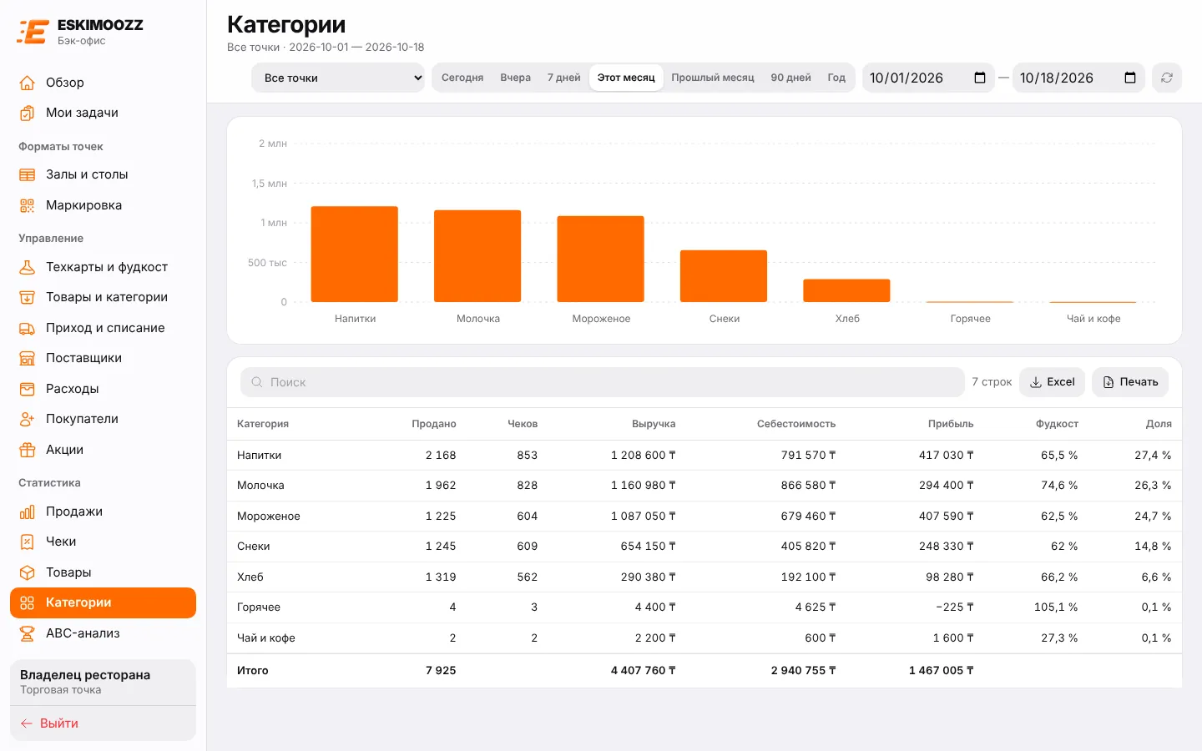Open the start date calendar picker icon
This screenshot has height=751, width=1202.
click(x=980, y=78)
